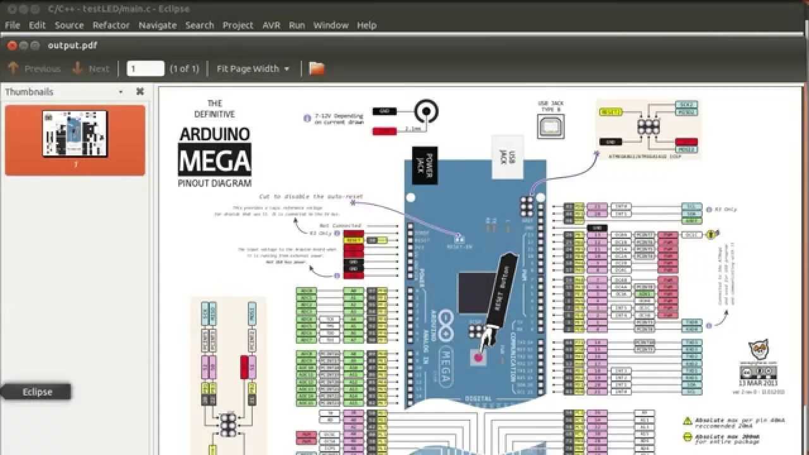Close the output.pdf window
The height and width of the screenshot is (455, 809).
[x=11, y=45]
